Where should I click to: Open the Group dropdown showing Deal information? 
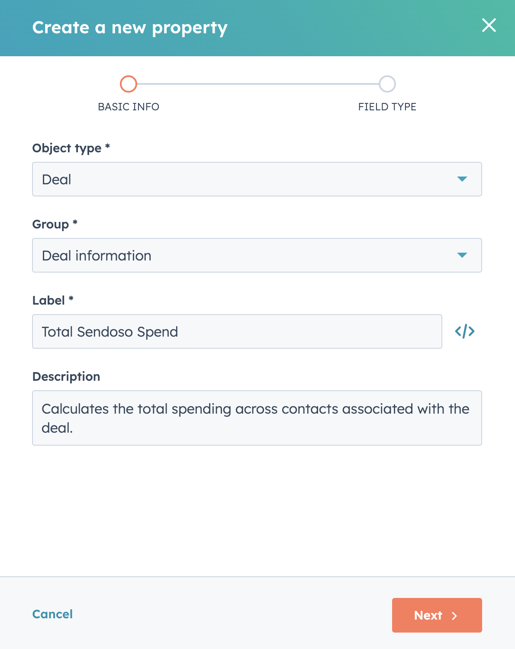(x=257, y=255)
